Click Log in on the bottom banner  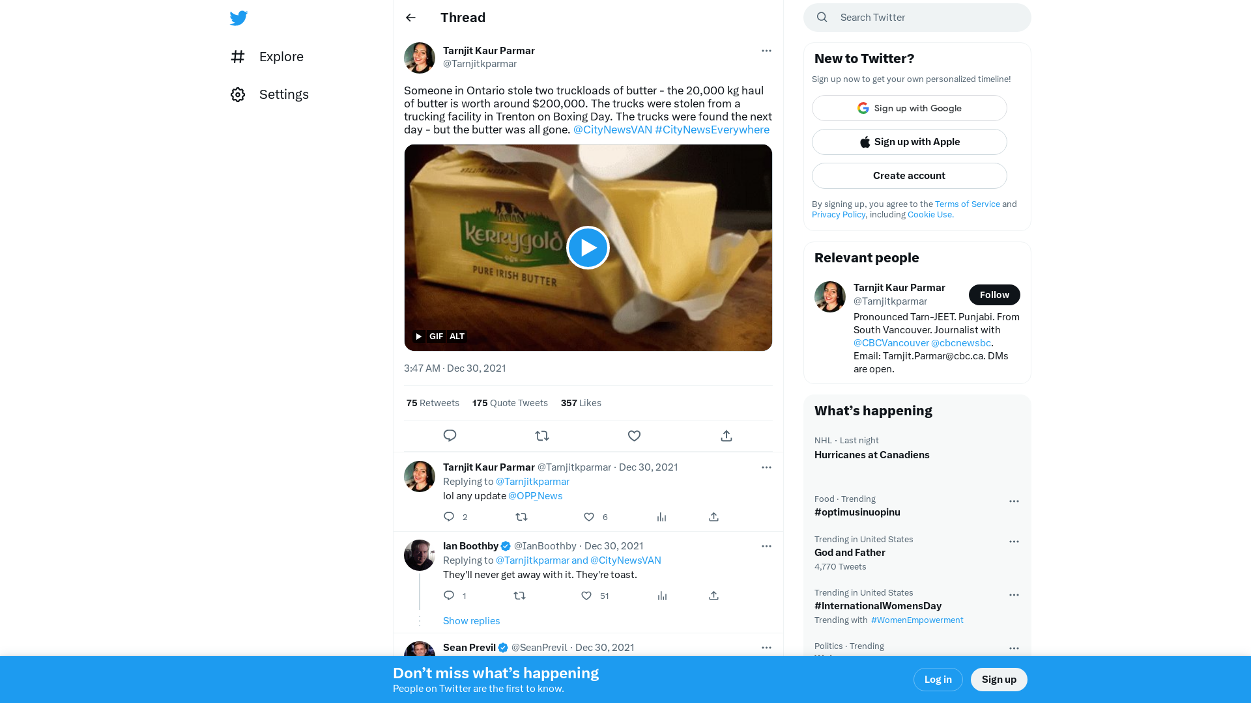[x=938, y=680]
